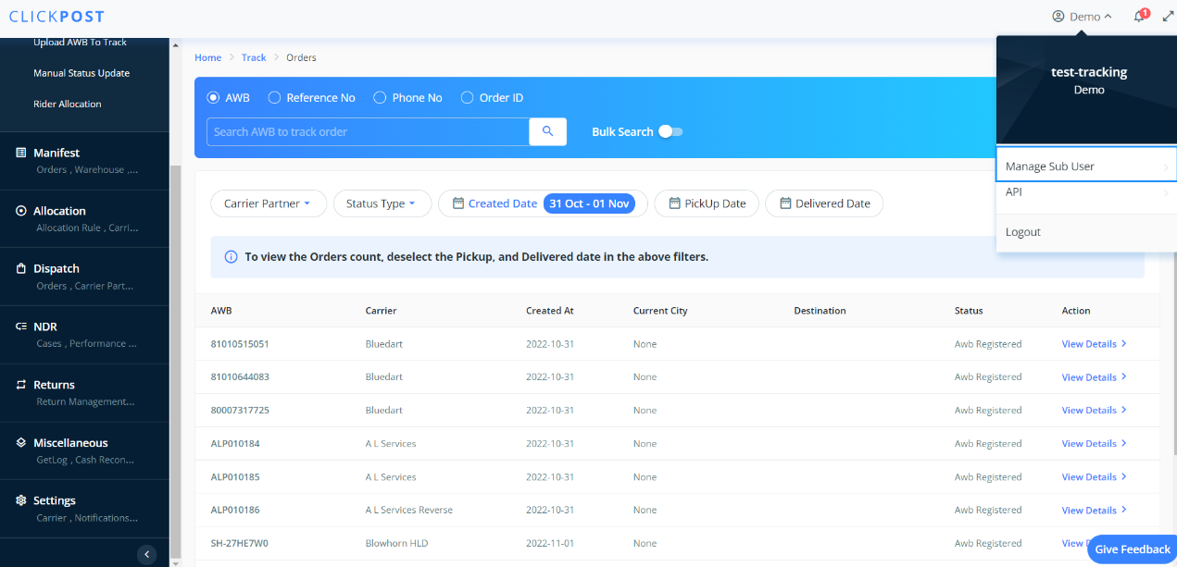Click the Give Feedback button
This screenshot has width=1177, height=567.
[1133, 549]
